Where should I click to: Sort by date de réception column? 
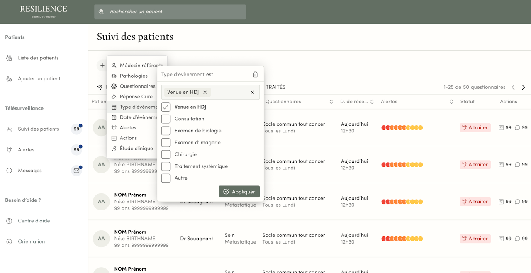tap(372, 102)
